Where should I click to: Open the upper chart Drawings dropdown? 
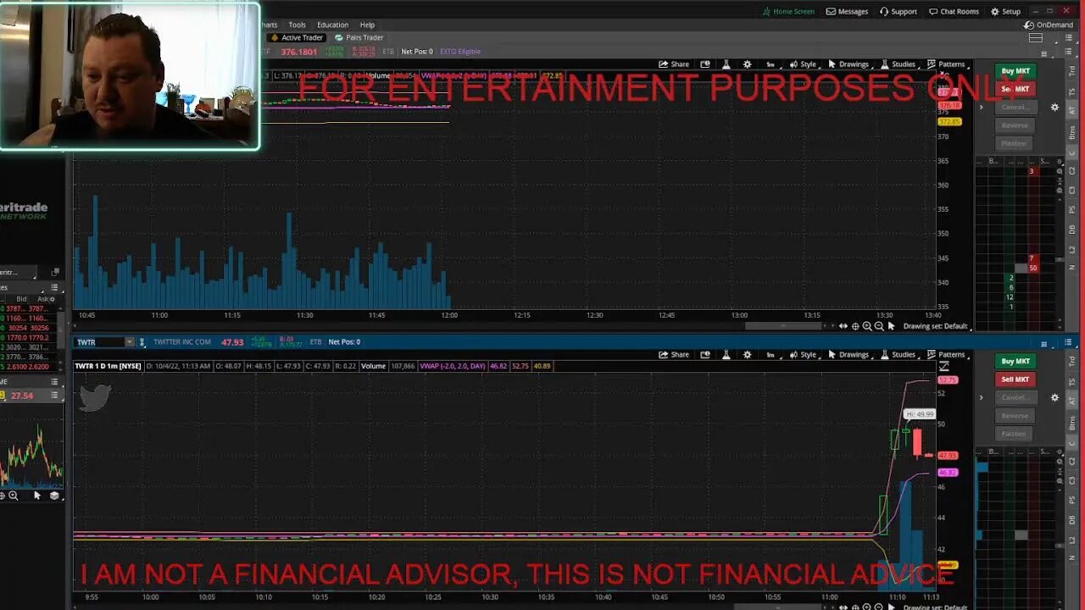click(849, 64)
